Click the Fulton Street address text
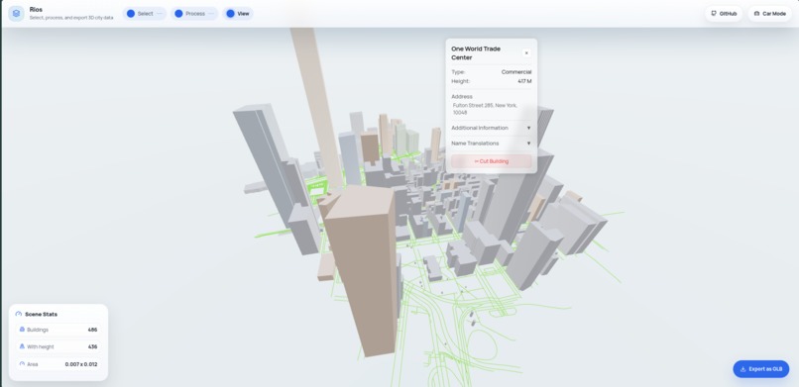Viewport: 799px width, 387px height. (x=485, y=109)
